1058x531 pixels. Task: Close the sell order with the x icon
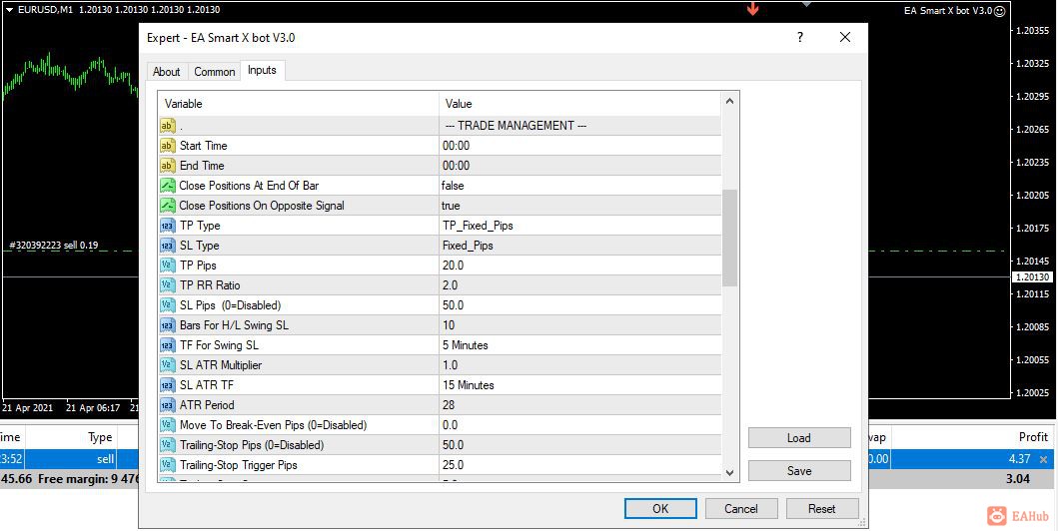coord(1044,459)
